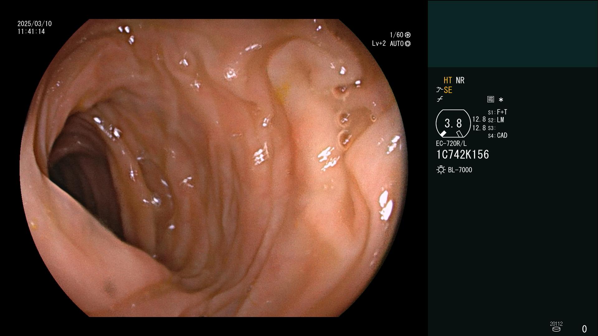Click the lower 12.8 diameter value
Screen dimensions: 598x336
coord(479,128)
